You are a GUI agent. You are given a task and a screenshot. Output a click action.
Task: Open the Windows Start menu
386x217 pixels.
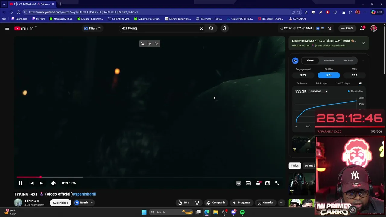(144, 212)
